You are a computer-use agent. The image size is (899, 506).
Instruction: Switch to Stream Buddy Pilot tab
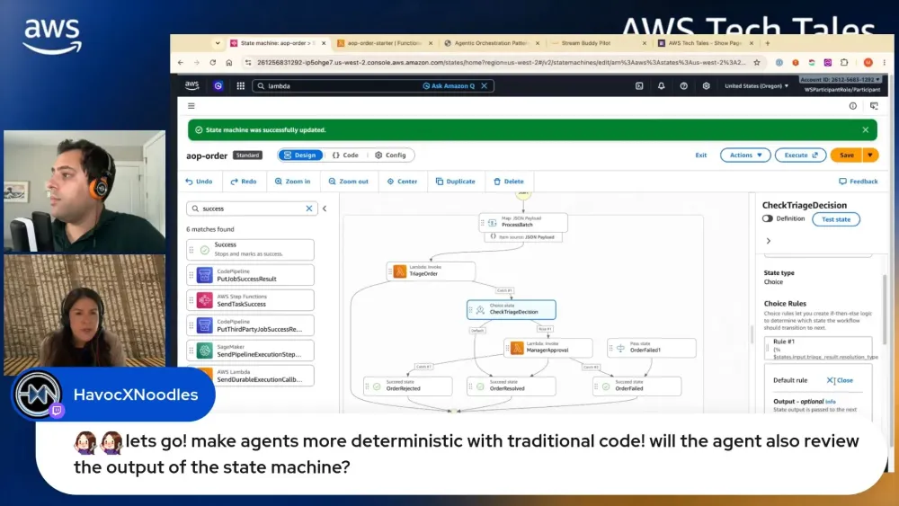[598, 43]
